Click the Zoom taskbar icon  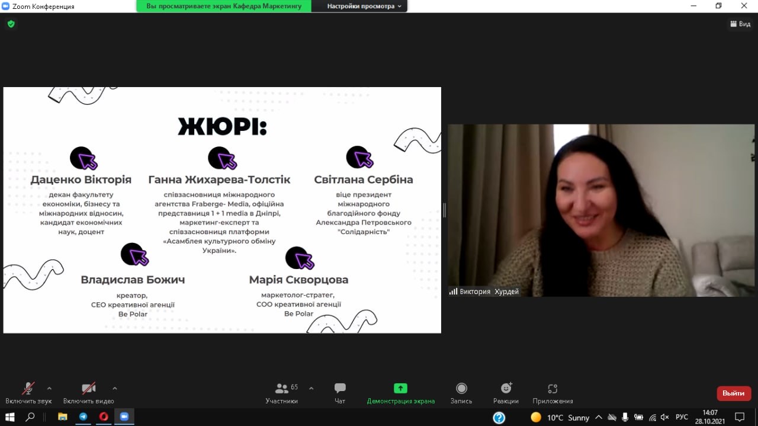[x=124, y=417]
